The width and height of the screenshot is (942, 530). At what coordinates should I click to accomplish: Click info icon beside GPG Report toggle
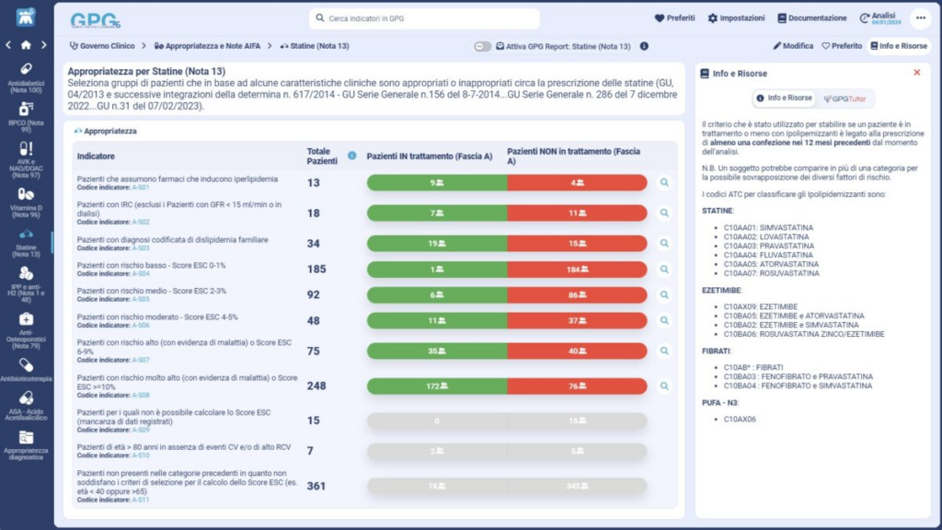coord(644,46)
